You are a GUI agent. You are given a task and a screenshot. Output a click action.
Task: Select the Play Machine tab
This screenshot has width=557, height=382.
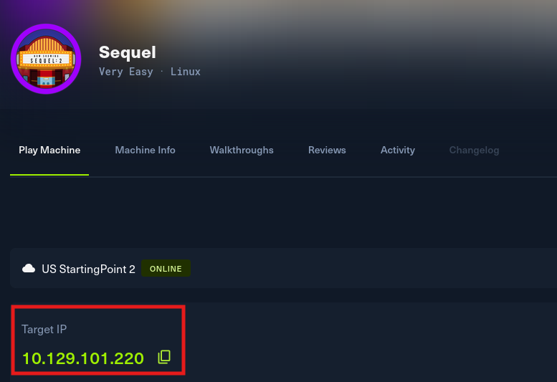pyautogui.click(x=49, y=151)
